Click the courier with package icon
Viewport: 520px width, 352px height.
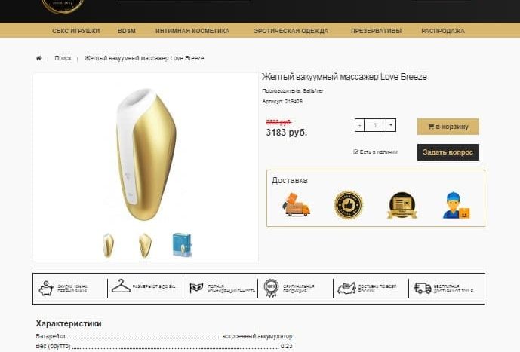coord(457,205)
